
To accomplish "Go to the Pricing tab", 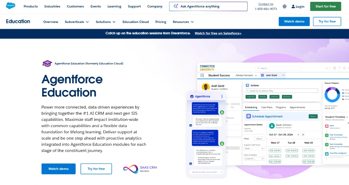I will click(x=161, y=22).
